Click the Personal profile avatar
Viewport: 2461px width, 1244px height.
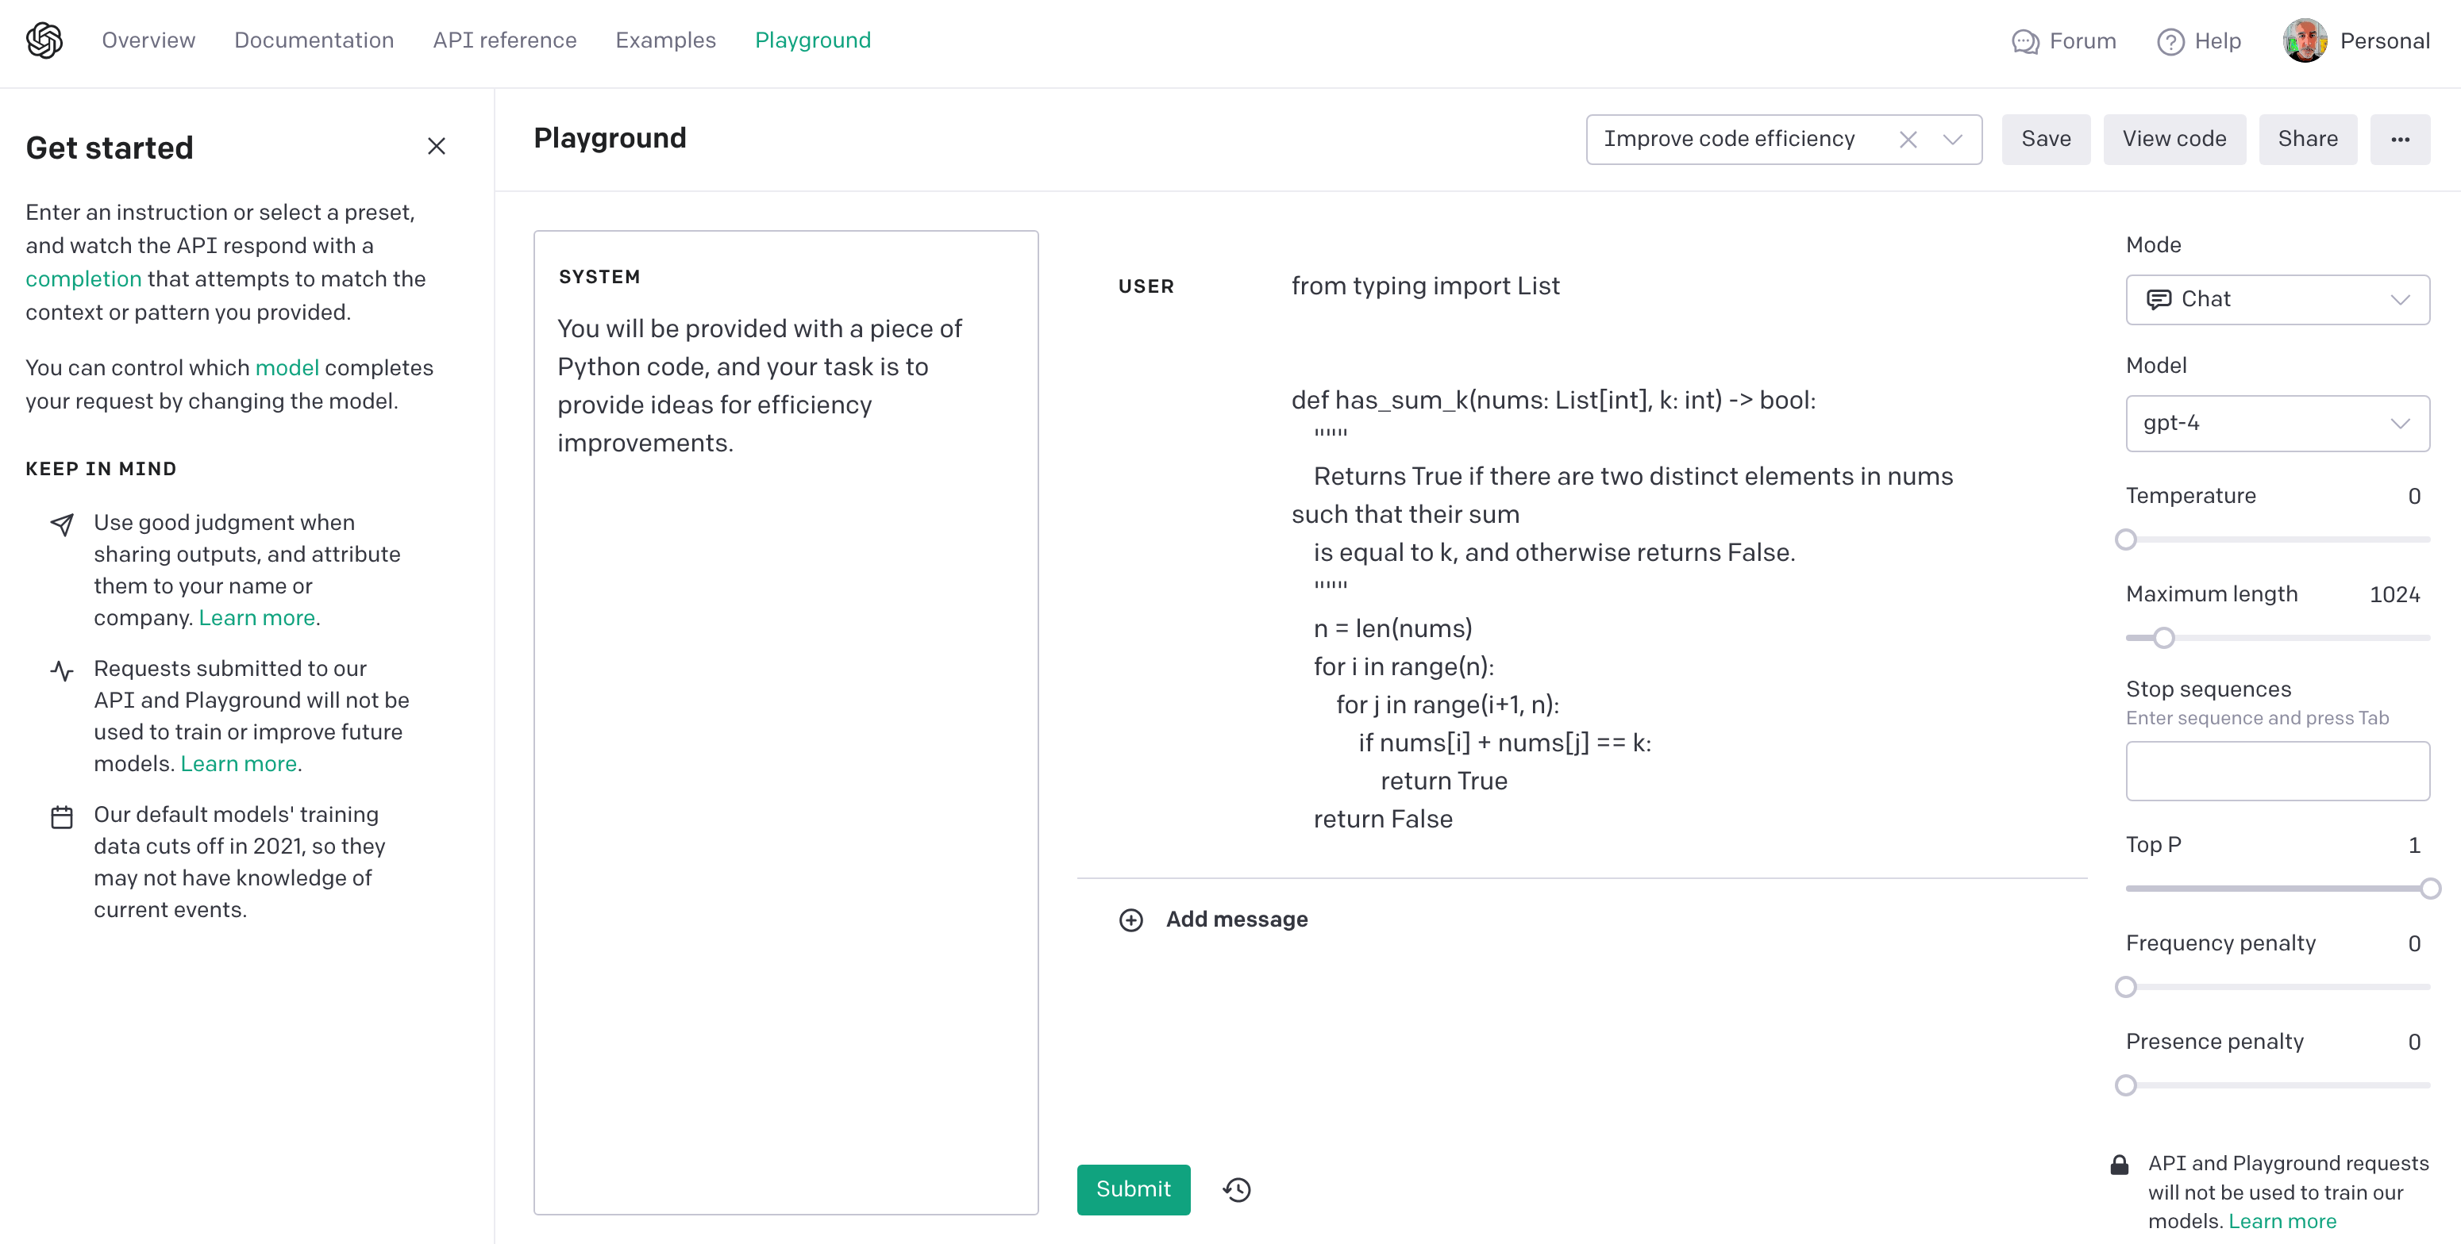(x=2305, y=41)
